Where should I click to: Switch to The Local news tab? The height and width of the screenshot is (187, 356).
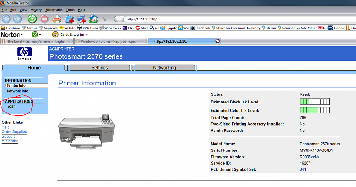[37, 41]
